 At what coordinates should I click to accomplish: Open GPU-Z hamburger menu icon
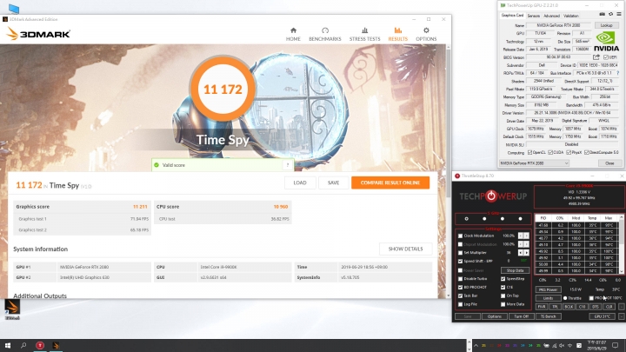tap(618, 15)
